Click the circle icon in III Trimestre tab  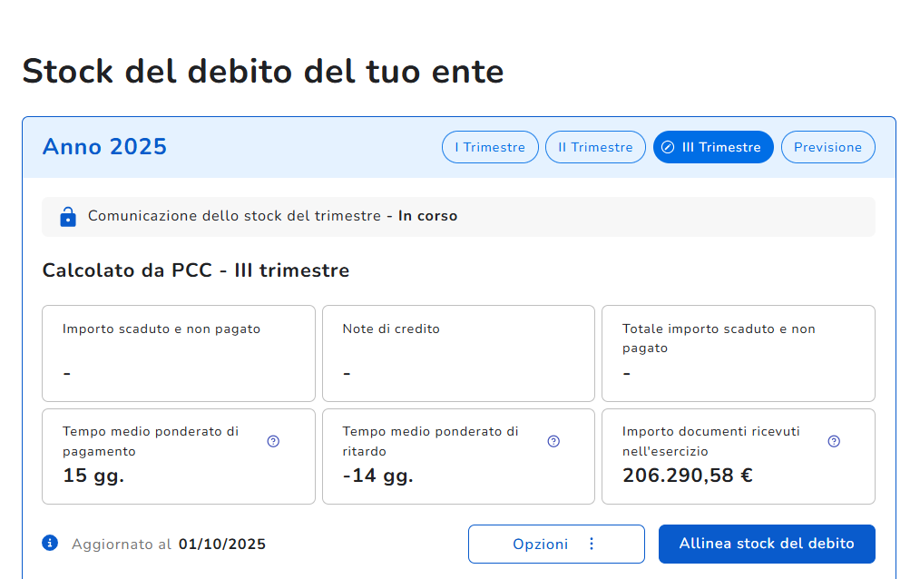point(668,147)
